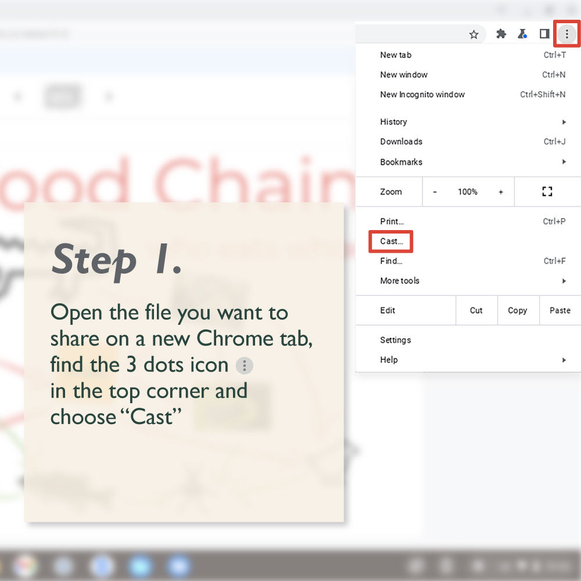Open the Chrome three-dots menu button

point(566,34)
